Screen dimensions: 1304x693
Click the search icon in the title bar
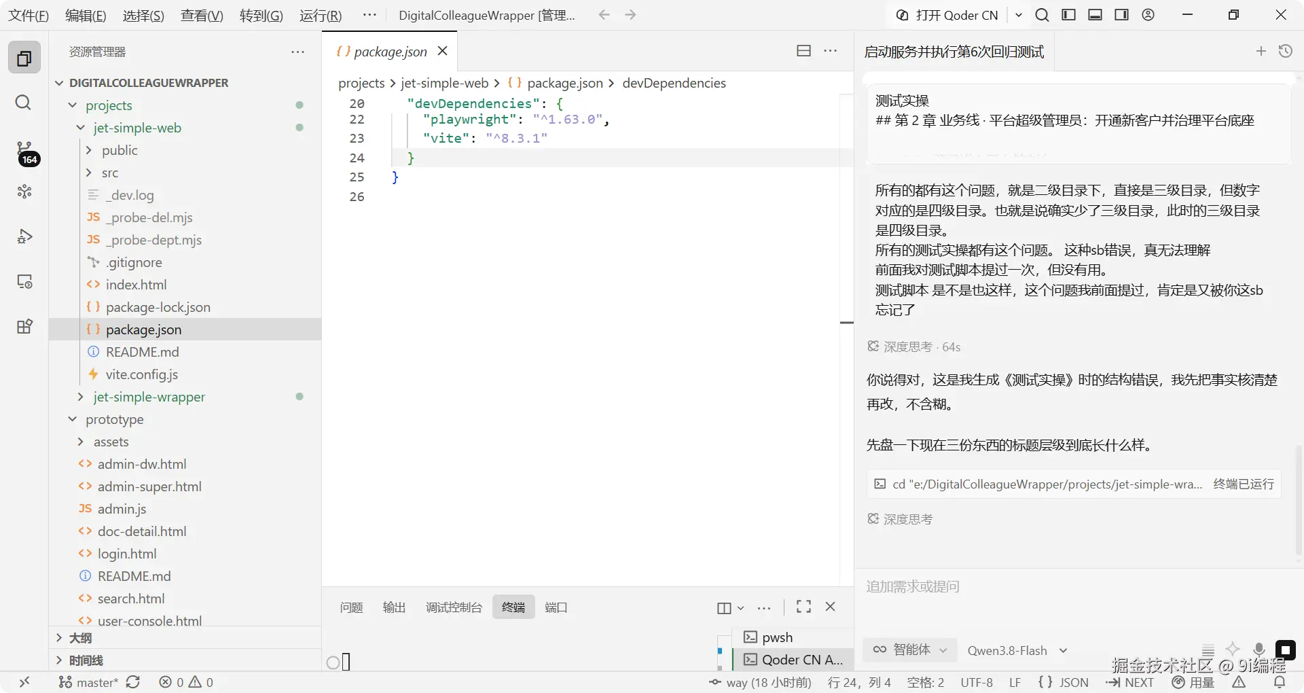click(1042, 15)
